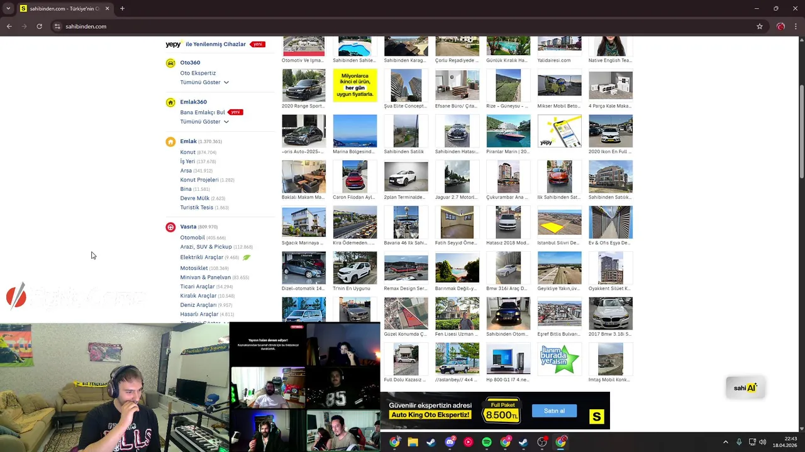Open Emlak360 section heading

click(193, 102)
